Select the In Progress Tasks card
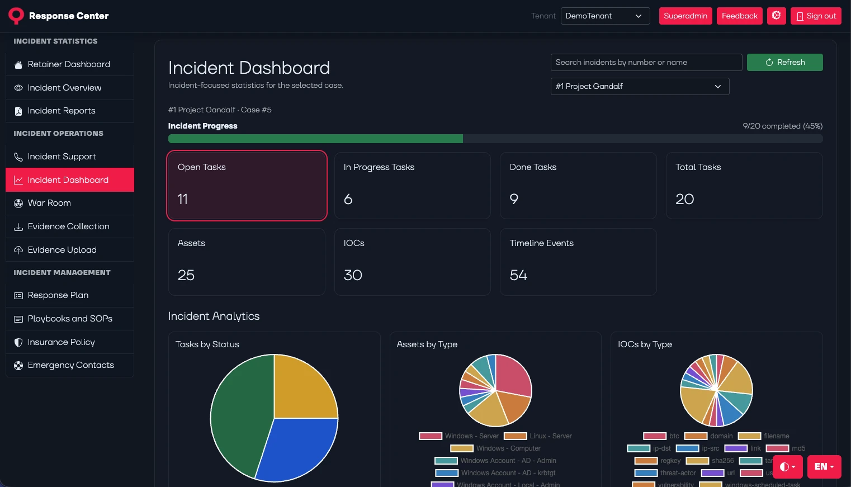Viewport: 851px width, 487px height. pos(413,186)
